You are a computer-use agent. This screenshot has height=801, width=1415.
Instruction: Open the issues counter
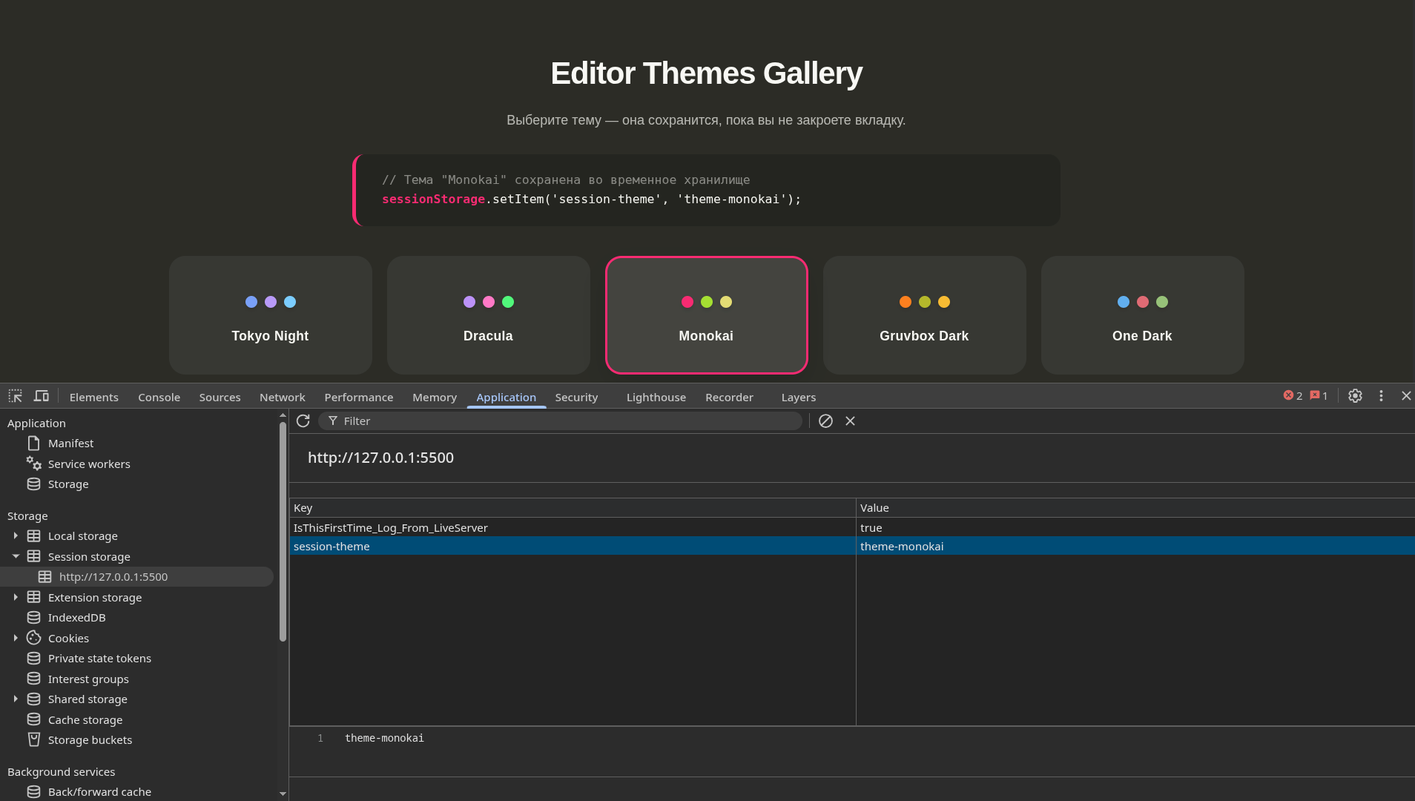coord(1318,395)
